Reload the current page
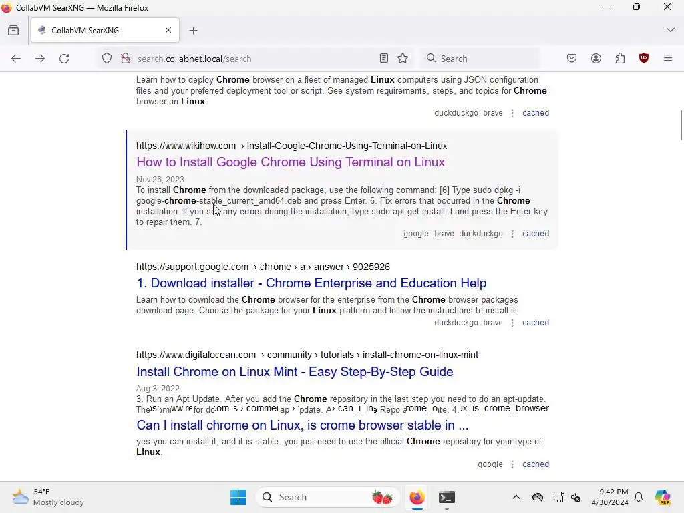Viewport: 684px width, 513px height. [x=64, y=59]
